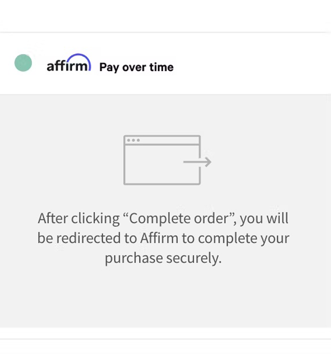Click the gray area above the browser illustration
This screenshot has width=331, height=359.
coord(165,114)
